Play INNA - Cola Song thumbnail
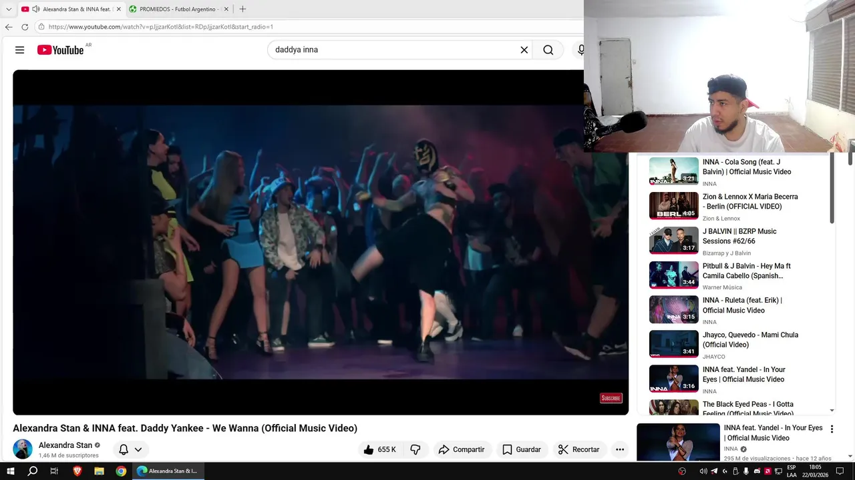Image resolution: width=855 pixels, height=480 pixels. 674,171
